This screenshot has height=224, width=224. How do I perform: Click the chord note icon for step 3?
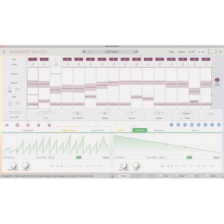click(56, 65)
